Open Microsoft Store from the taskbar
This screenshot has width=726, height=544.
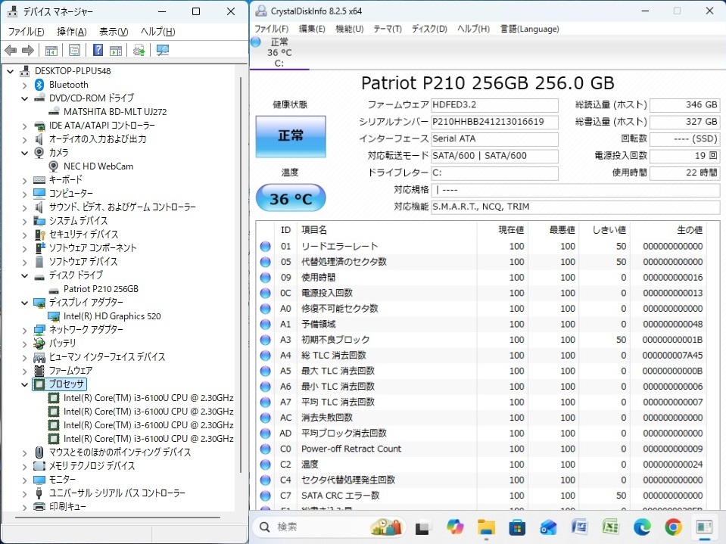(517, 527)
